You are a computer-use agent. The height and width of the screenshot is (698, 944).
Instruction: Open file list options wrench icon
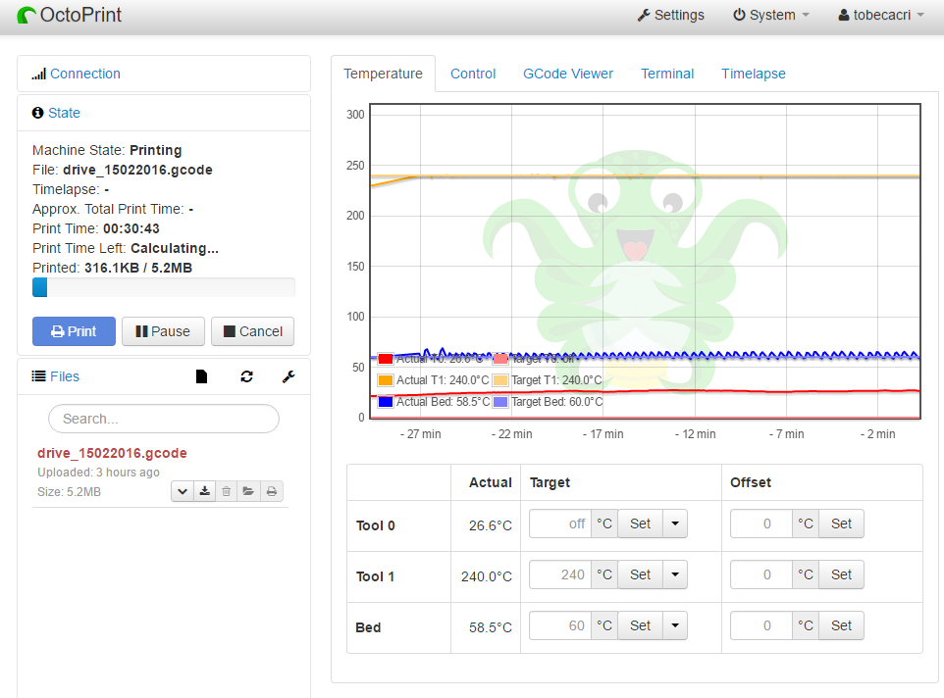[x=288, y=376]
